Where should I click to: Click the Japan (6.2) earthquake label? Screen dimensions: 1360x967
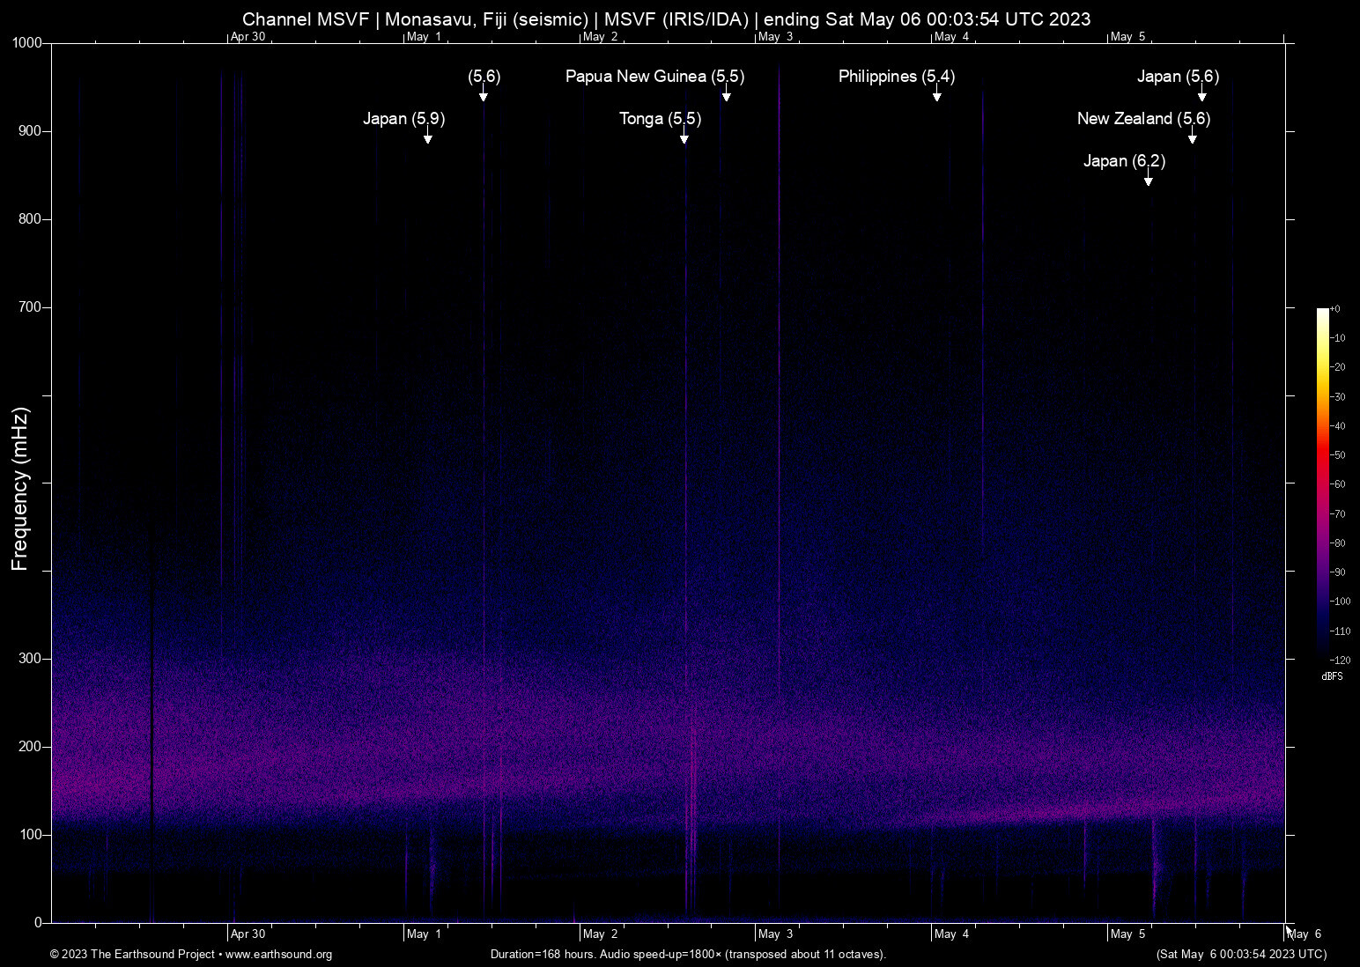[x=1124, y=160]
